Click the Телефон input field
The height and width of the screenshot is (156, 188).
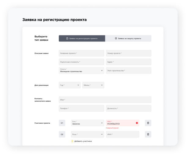[x=81, y=108]
